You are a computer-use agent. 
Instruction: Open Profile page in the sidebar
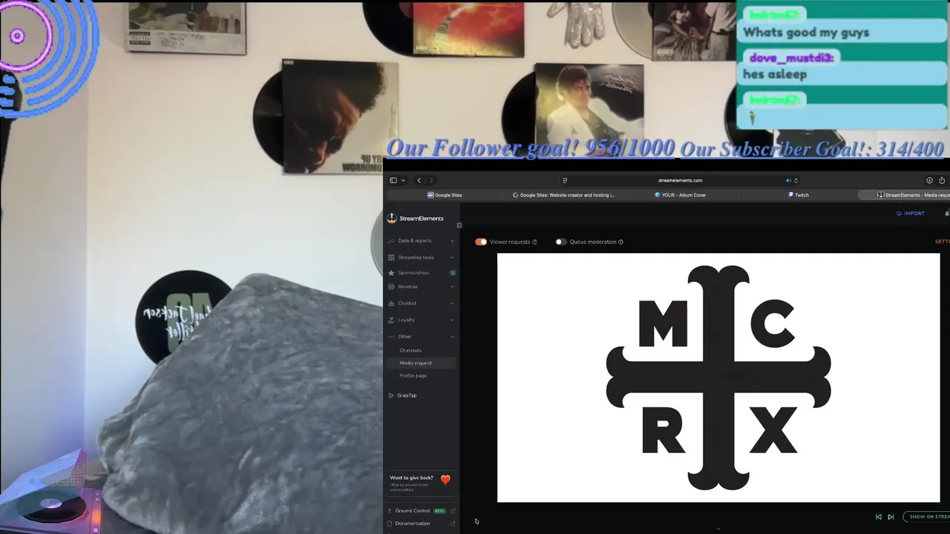point(413,375)
